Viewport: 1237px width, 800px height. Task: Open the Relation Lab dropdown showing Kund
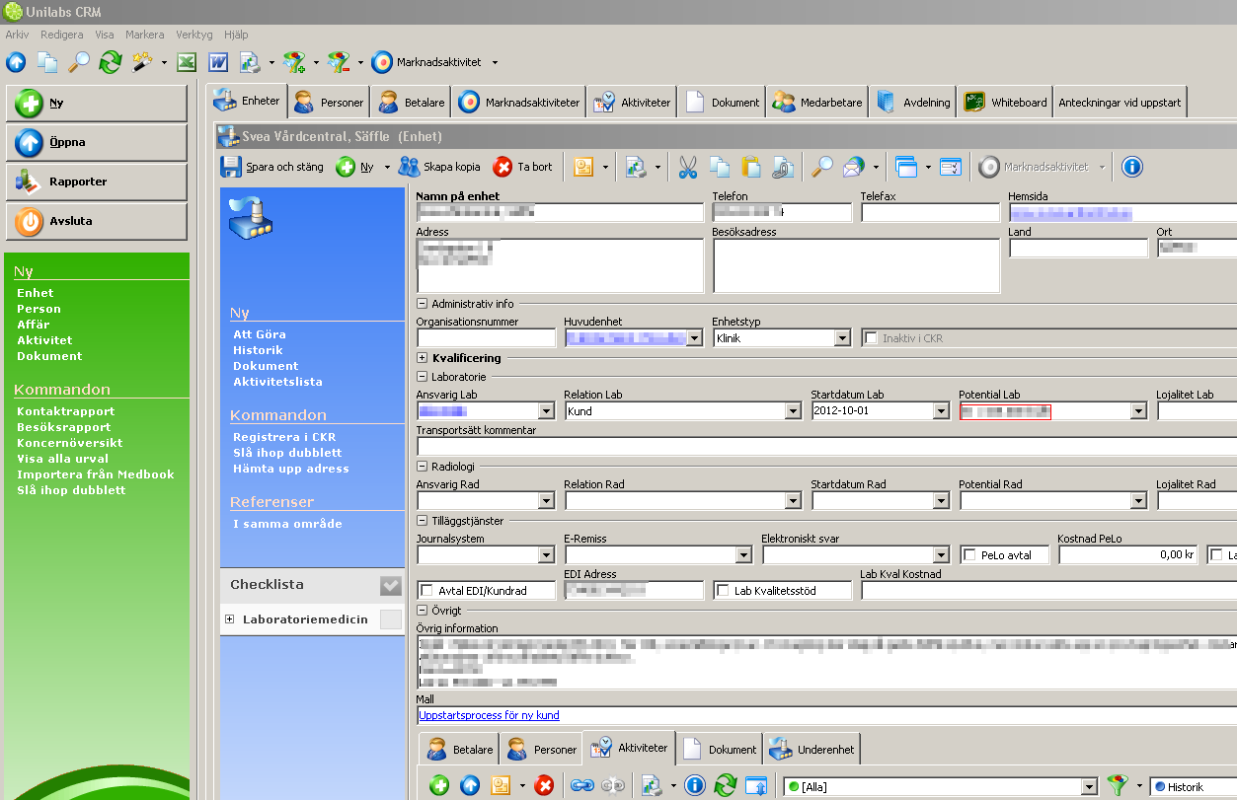793,411
